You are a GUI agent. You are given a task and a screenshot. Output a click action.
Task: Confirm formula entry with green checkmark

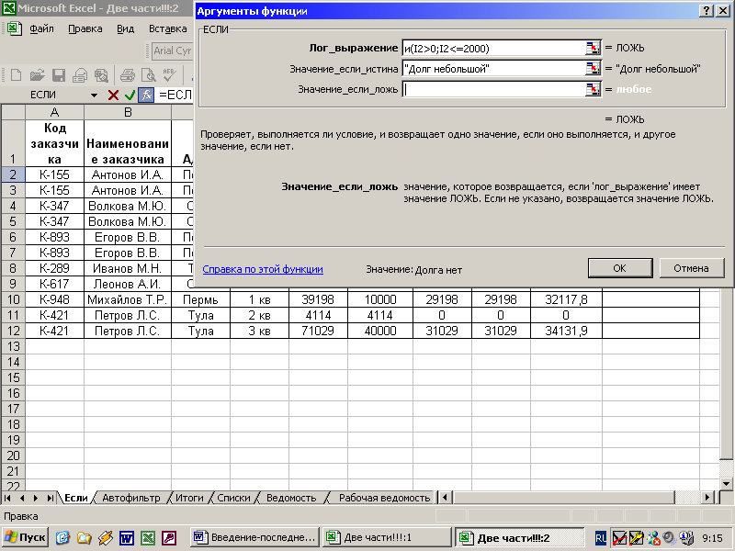click(x=130, y=96)
